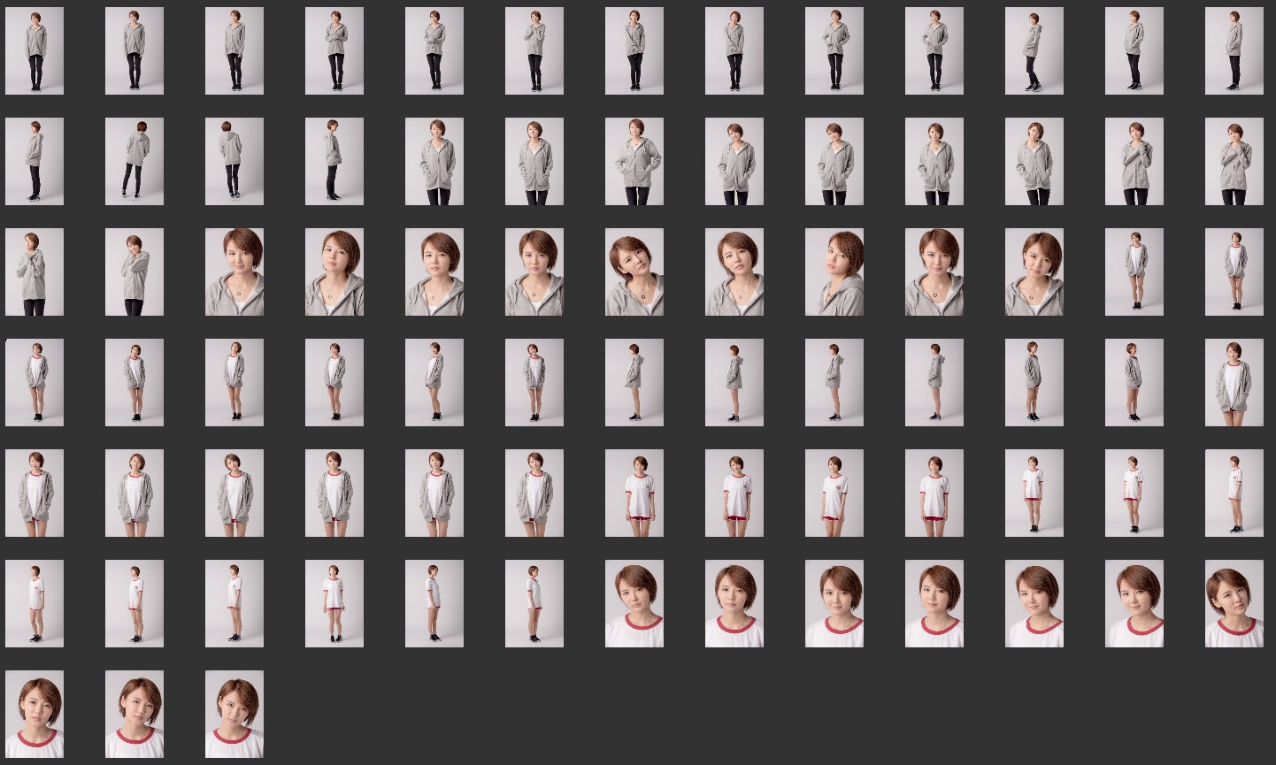Select the last thumbnail in the fourth row
Viewport: 1276px width, 765px height.
pyautogui.click(x=1234, y=383)
